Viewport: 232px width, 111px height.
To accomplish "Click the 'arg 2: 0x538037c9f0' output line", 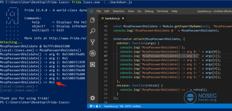I will (43, 62).
